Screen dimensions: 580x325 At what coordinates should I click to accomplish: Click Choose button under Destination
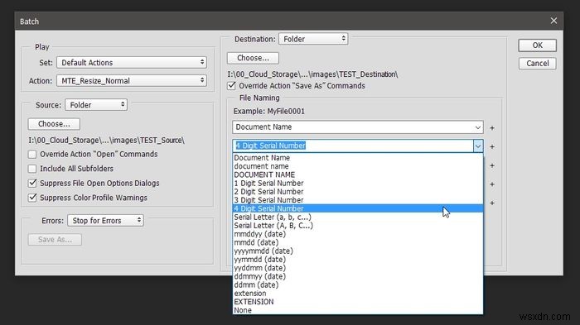[x=253, y=58]
